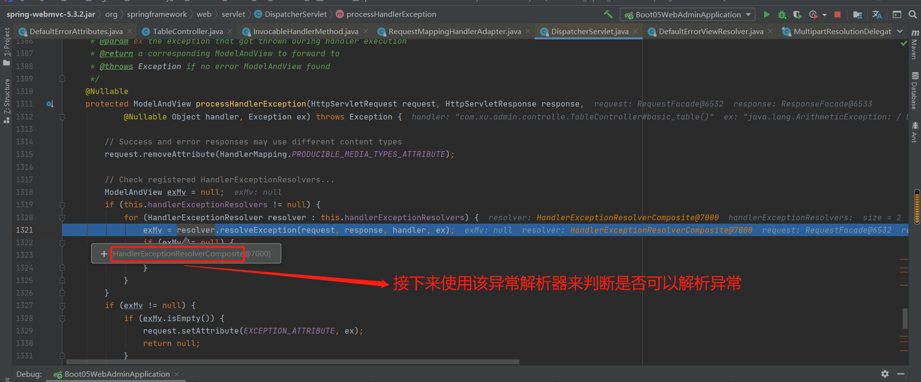This screenshot has width=921, height=382.
Task: Click PRODUCIBLE_MEDIA_TYPES_ATTRIBUTE constant on line 1315
Action: [x=369, y=155]
